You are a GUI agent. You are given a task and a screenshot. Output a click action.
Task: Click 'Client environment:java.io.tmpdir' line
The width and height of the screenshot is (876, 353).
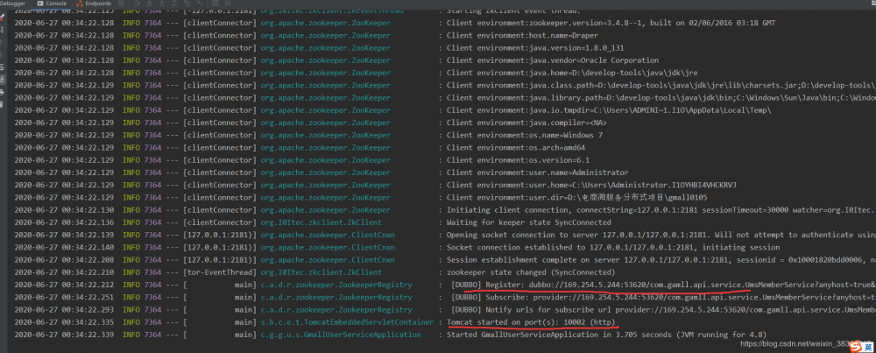609,110
